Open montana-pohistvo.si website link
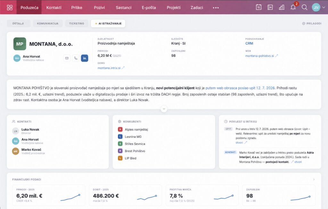Viewport: 328px width, 209px height. (261, 56)
